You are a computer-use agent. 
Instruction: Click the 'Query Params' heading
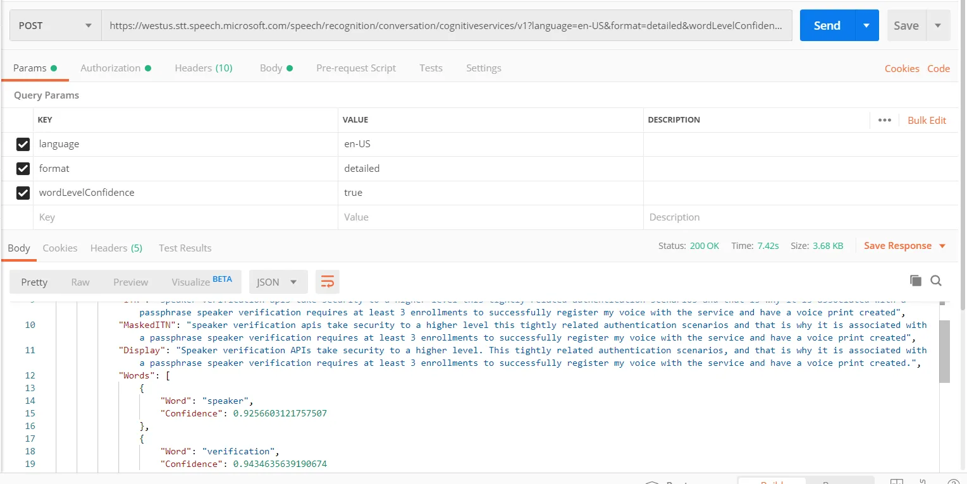(x=46, y=95)
